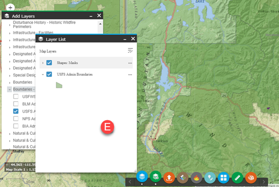
Task: Check the USFWS layer checkbox in Add Layers
Action: [16, 97]
